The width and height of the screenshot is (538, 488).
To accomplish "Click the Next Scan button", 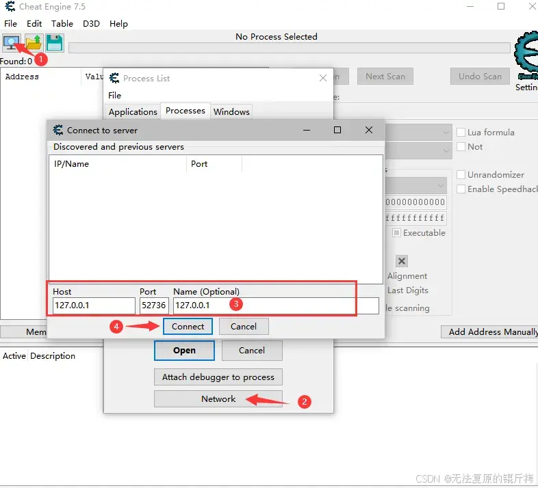I will pos(385,77).
